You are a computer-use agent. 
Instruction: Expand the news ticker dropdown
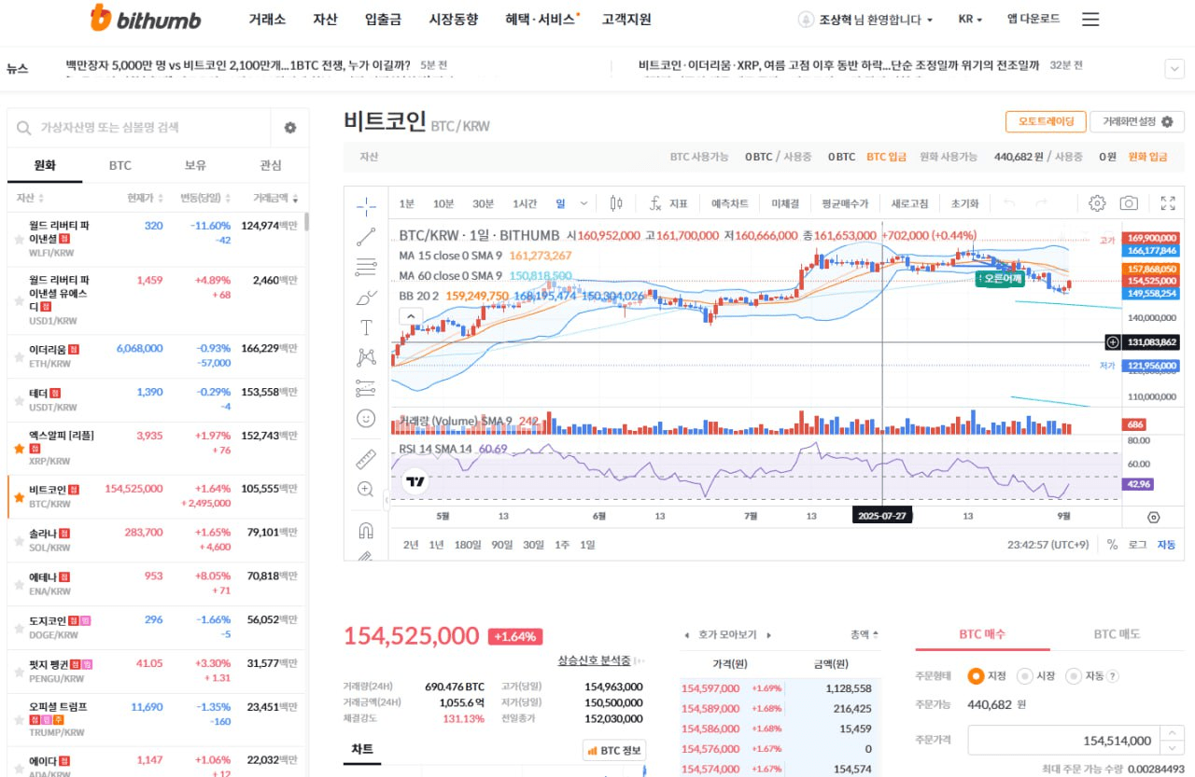[x=1174, y=68]
